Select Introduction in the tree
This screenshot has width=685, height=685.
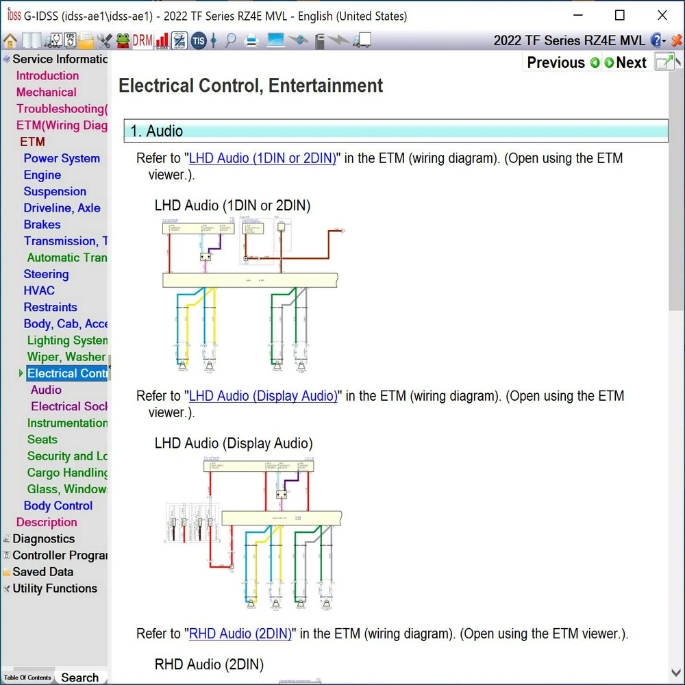[47, 75]
